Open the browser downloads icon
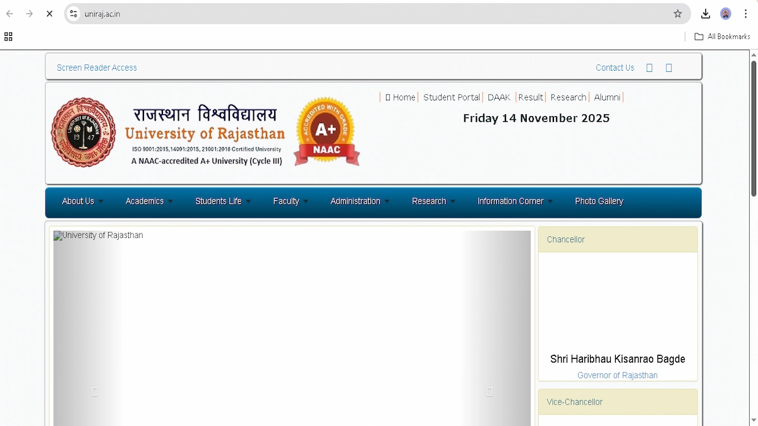Viewport: 758px width, 426px height. (706, 14)
